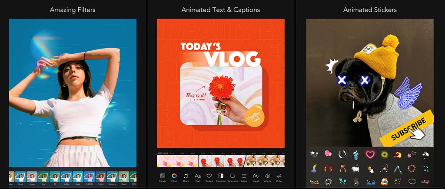Pick the yellow-green glowing burst sticker
This screenshot has width=445, height=189.
(x=384, y=154)
